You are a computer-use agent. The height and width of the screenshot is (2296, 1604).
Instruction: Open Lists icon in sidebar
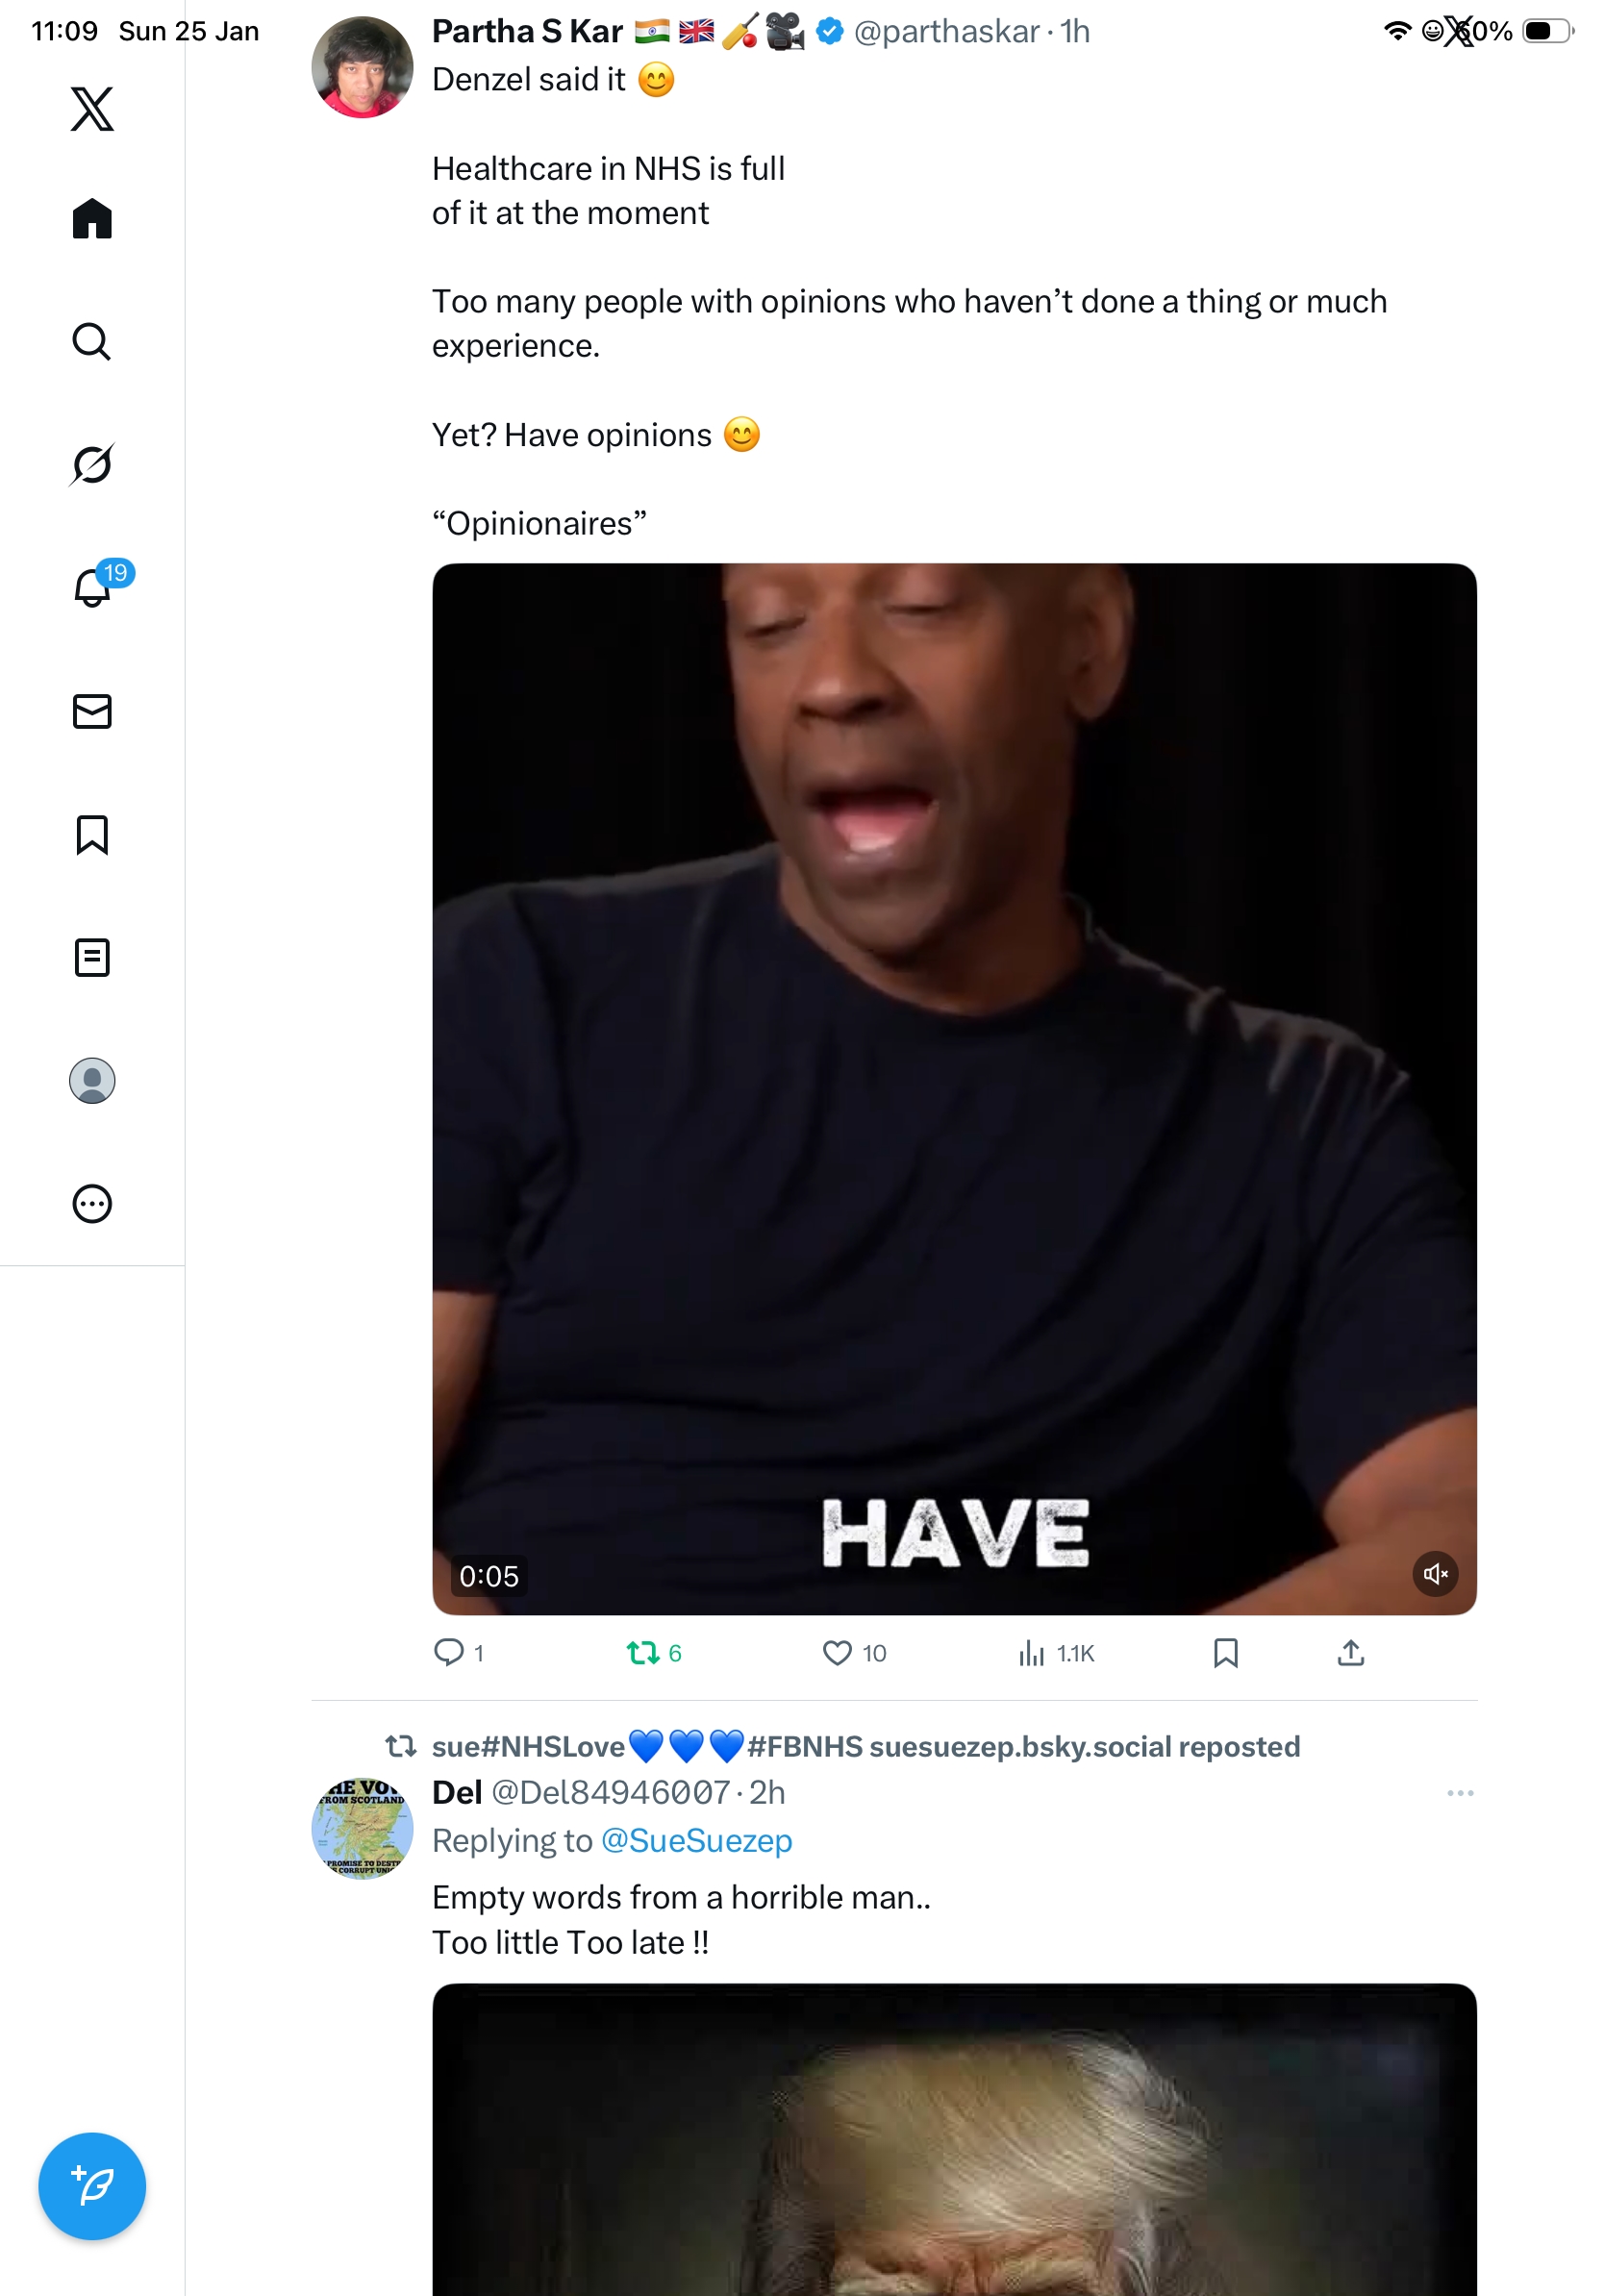click(x=92, y=957)
